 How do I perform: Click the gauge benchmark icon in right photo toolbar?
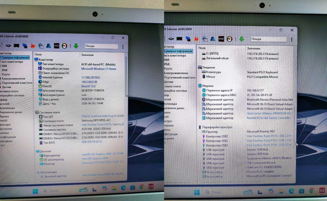click(x=230, y=39)
